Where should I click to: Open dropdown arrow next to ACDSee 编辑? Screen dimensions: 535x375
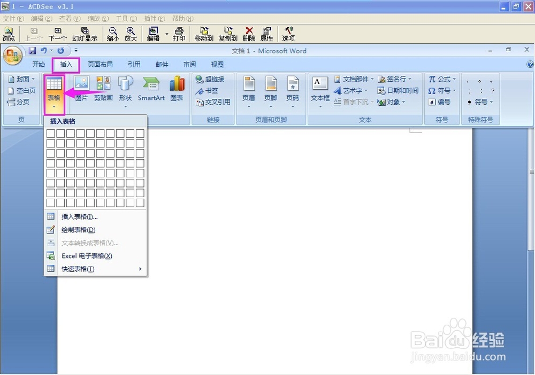click(x=167, y=34)
